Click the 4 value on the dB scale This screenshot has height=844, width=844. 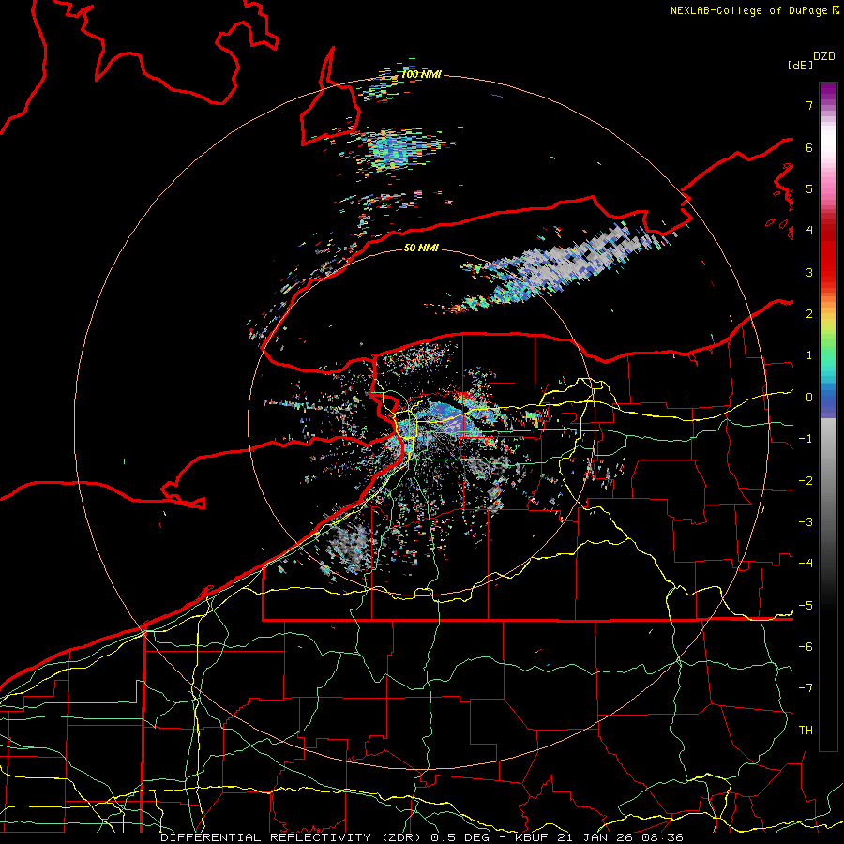(x=809, y=231)
